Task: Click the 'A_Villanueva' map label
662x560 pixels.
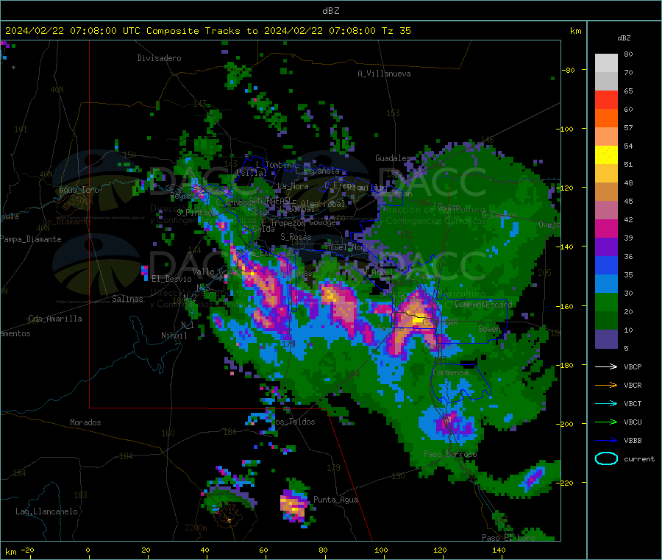Action: pos(384,74)
